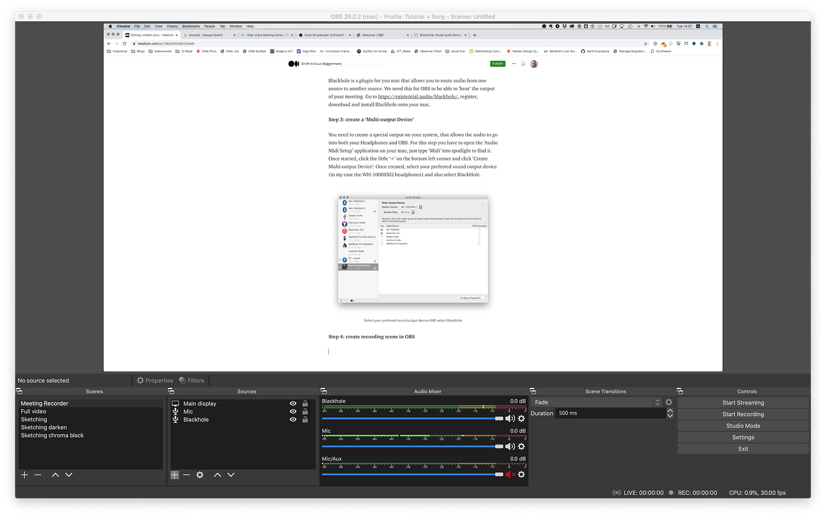The width and height of the screenshot is (826, 517).
Task: Open File menu in previewed Chrome
Action: coord(137,26)
